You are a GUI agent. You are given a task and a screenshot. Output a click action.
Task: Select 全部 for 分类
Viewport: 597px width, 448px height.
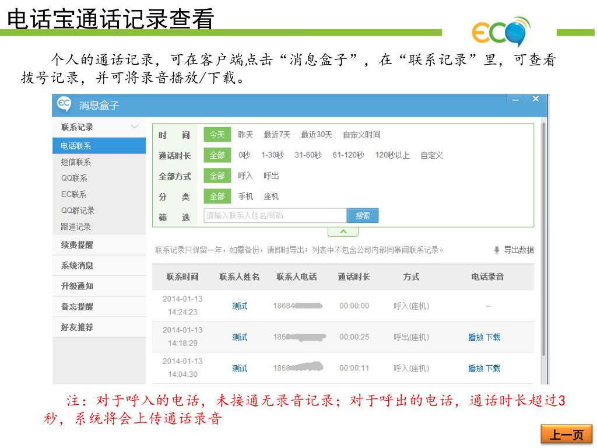(217, 196)
